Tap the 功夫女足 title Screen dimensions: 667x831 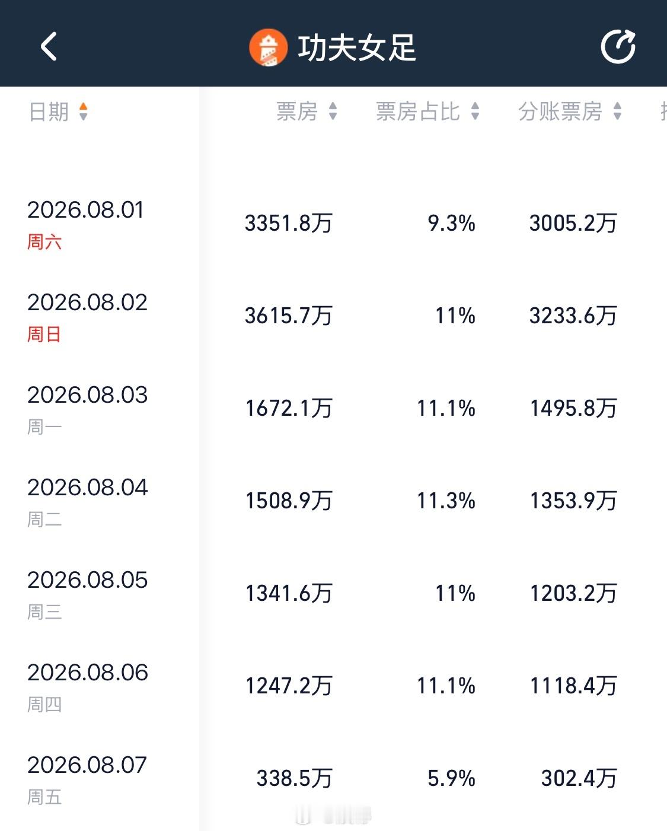[357, 48]
